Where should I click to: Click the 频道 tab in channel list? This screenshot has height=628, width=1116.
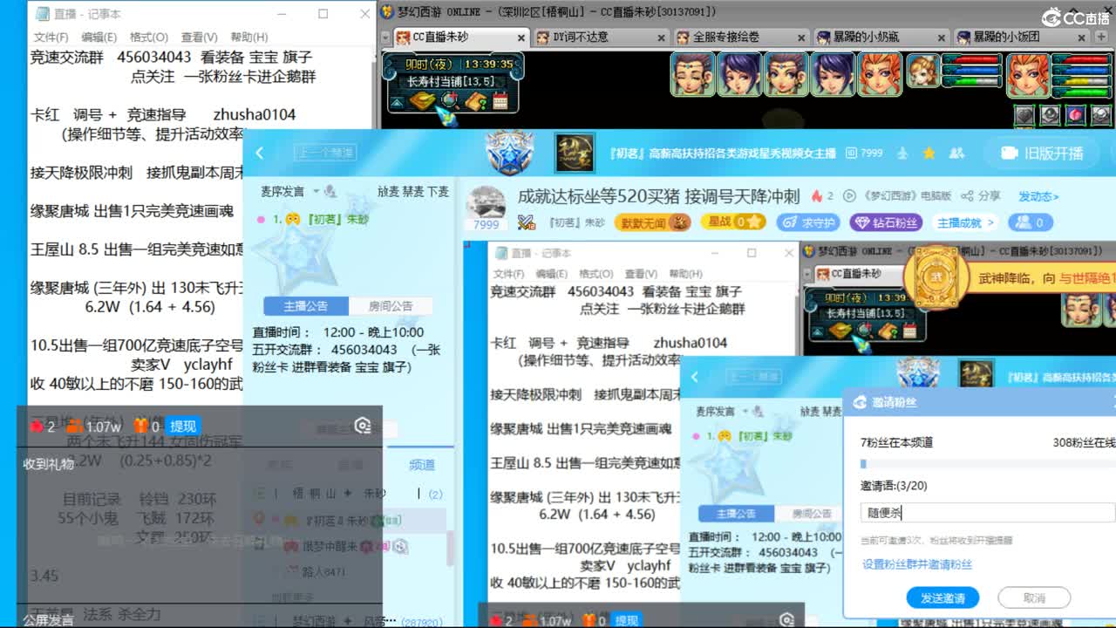click(x=422, y=465)
